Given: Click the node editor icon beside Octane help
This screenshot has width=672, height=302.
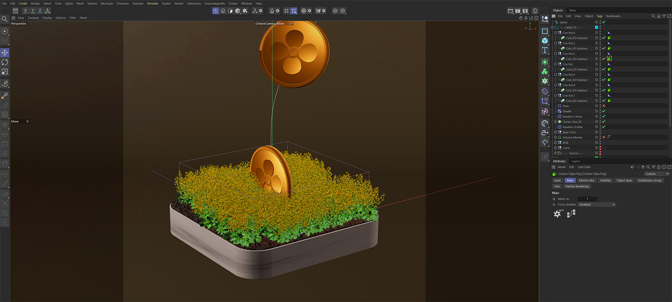Looking at the screenshot, I should click(571, 213).
